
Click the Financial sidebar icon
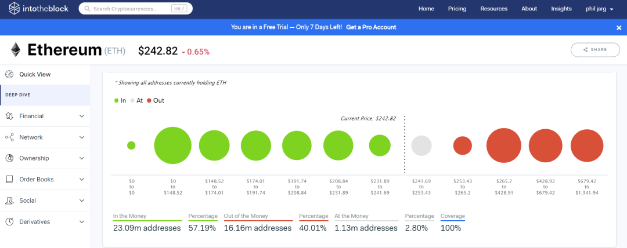10,116
